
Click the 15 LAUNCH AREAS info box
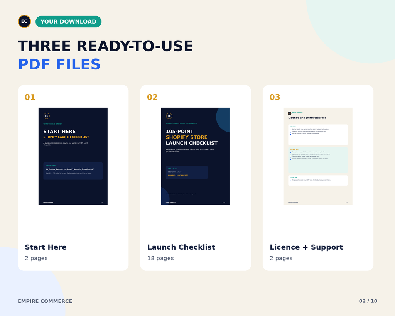coord(187,172)
